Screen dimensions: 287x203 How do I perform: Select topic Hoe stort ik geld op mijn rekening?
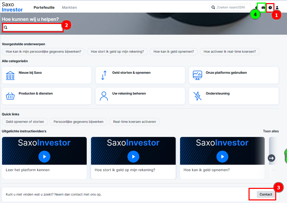click(117, 52)
